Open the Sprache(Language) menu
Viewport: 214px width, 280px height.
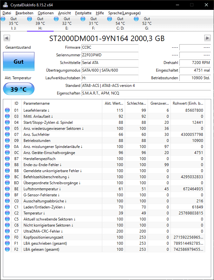(x=124, y=13)
